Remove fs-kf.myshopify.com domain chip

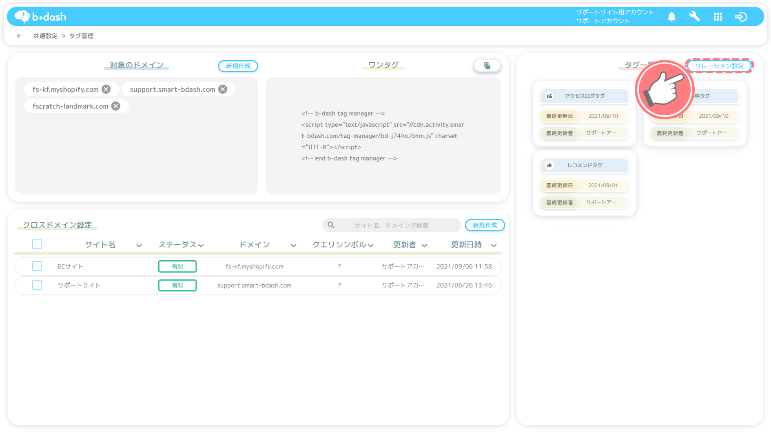coord(106,89)
